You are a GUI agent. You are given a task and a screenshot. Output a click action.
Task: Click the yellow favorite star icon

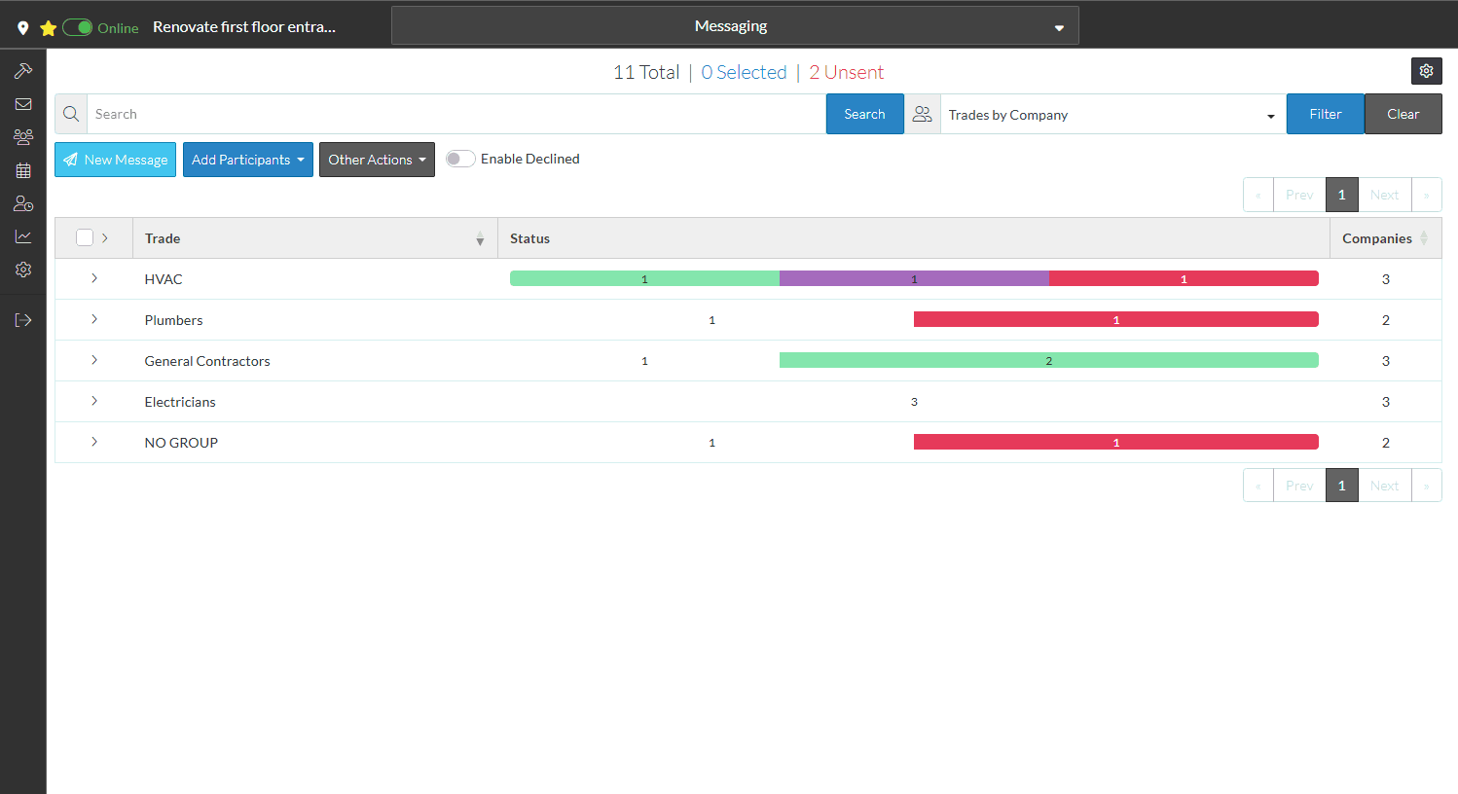click(x=48, y=28)
